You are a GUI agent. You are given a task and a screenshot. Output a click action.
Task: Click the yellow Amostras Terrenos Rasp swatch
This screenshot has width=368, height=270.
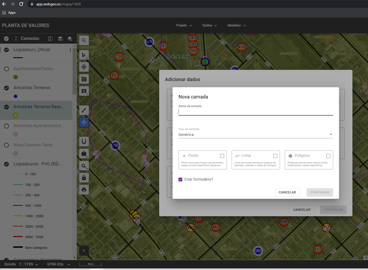[16, 115]
